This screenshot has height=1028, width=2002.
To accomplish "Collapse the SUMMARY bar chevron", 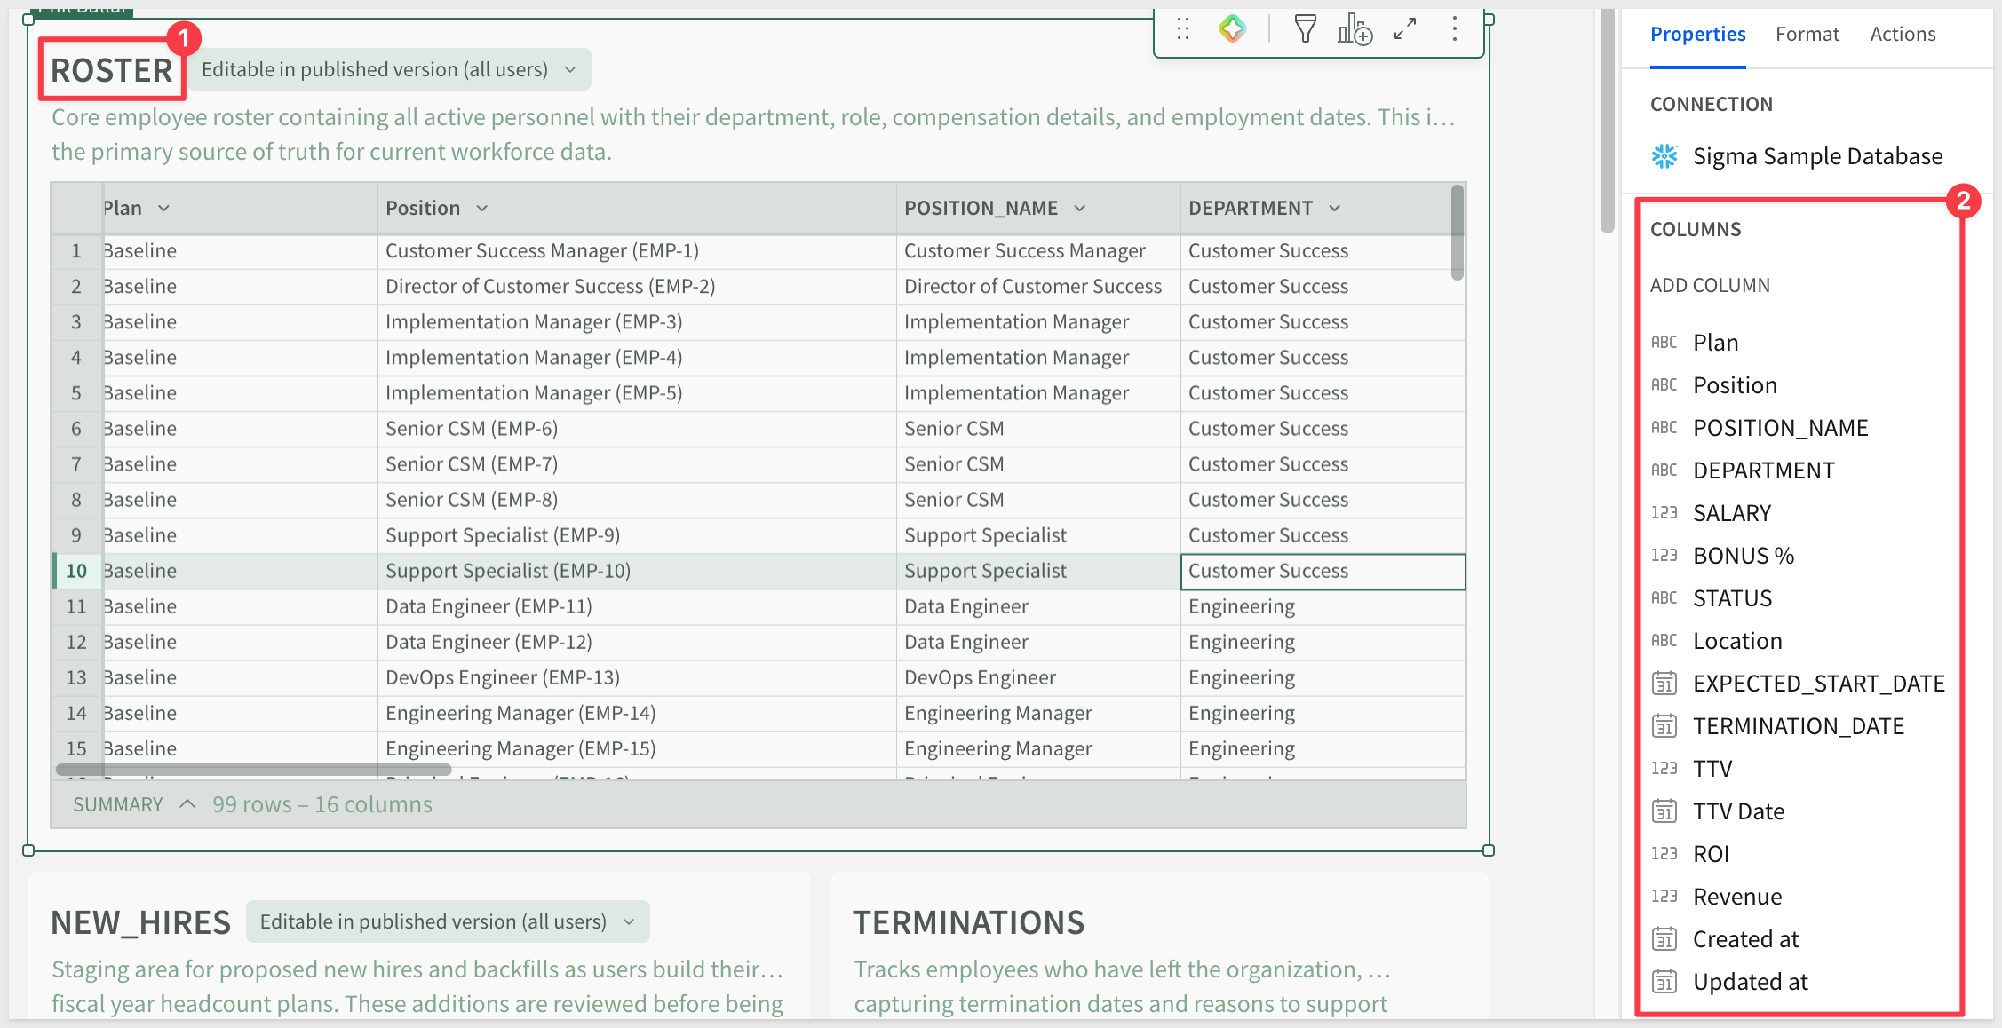I will (187, 804).
